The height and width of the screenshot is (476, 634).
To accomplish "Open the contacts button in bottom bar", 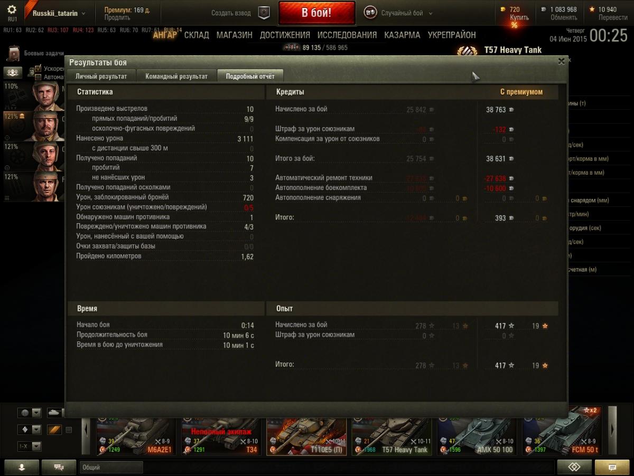I will click(22, 467).
